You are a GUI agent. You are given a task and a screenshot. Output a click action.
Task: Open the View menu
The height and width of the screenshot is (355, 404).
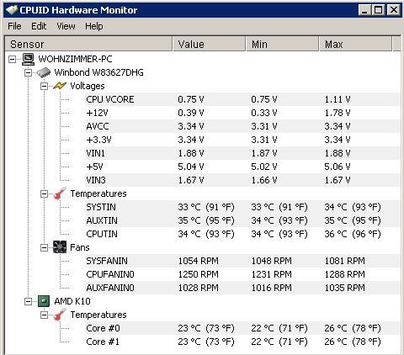point(66,26)
